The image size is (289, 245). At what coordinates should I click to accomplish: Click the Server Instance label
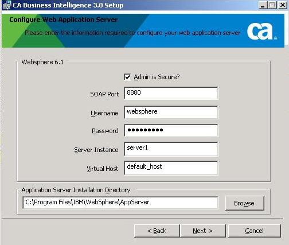[x=96, y=150]
